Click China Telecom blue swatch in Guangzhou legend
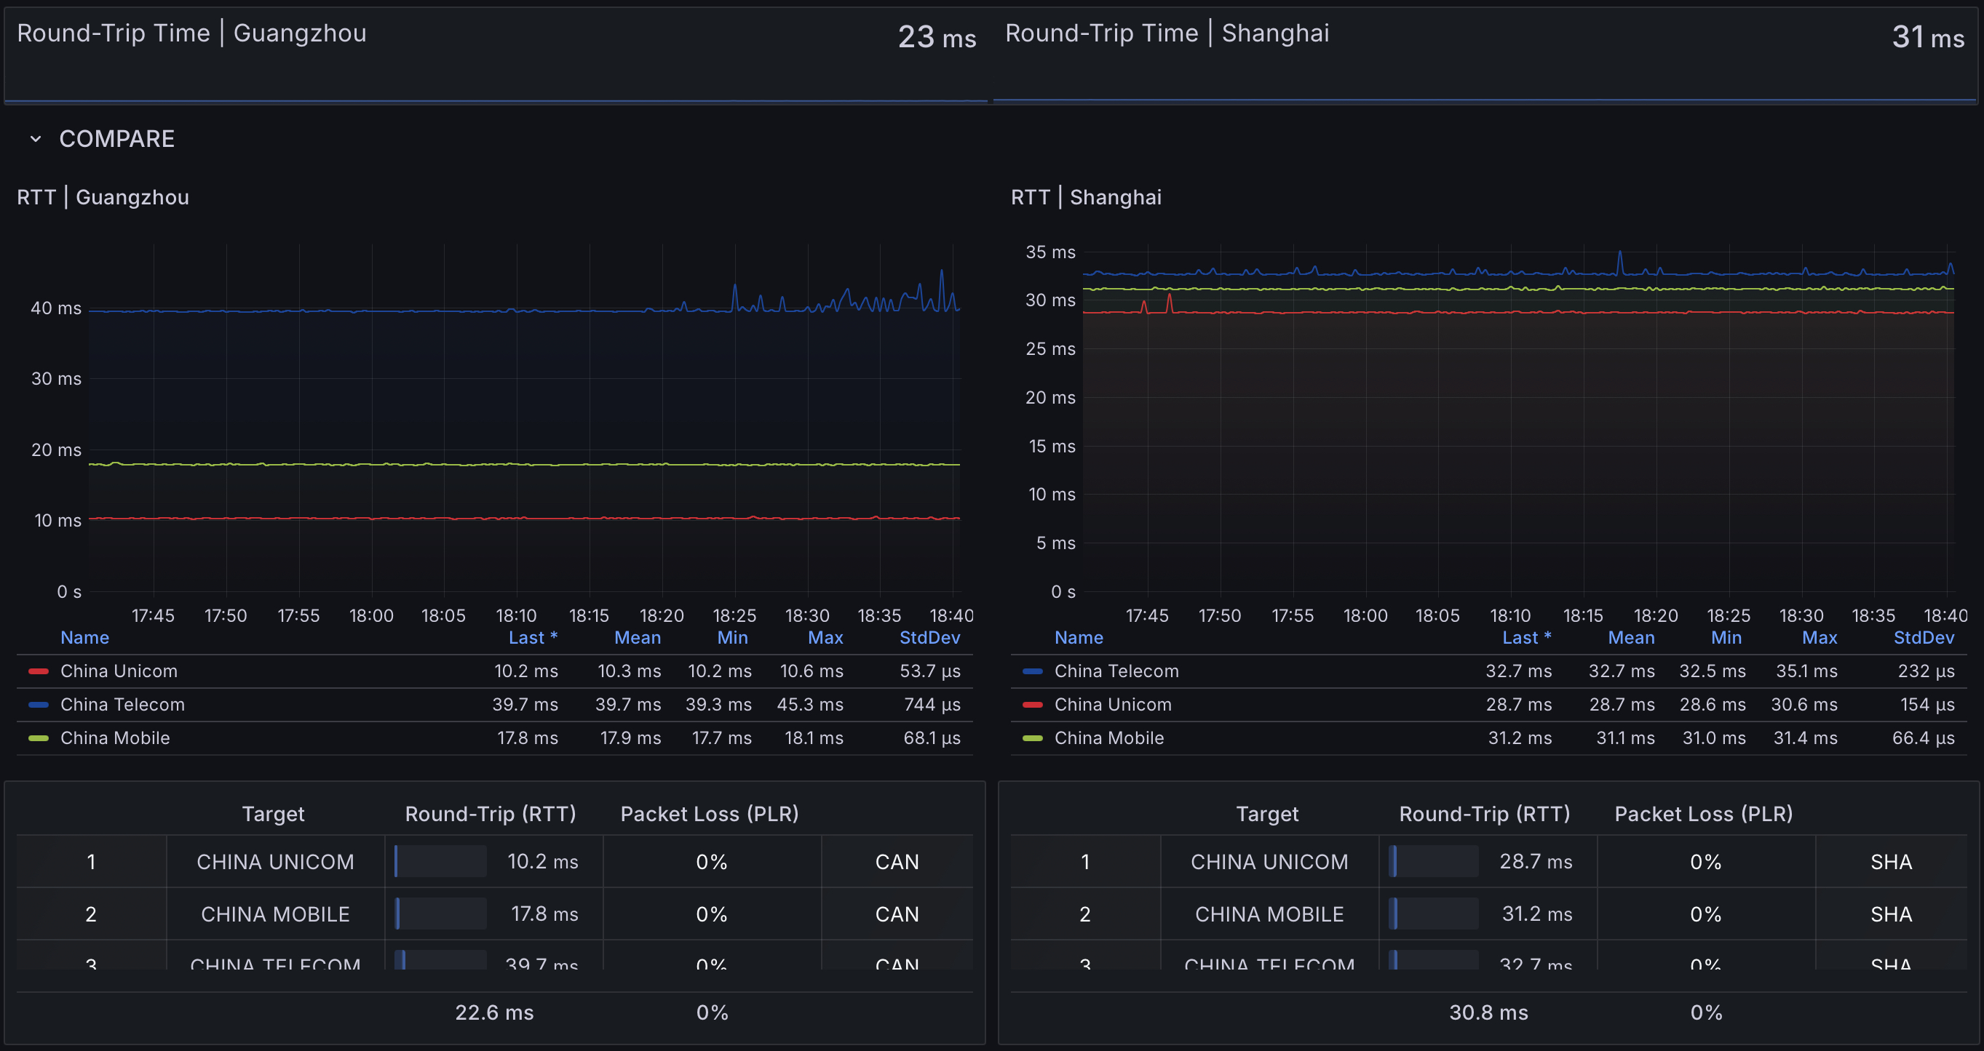This screenshot has height=1051, width=1984. pyautogui.click(x=39, y=705)
